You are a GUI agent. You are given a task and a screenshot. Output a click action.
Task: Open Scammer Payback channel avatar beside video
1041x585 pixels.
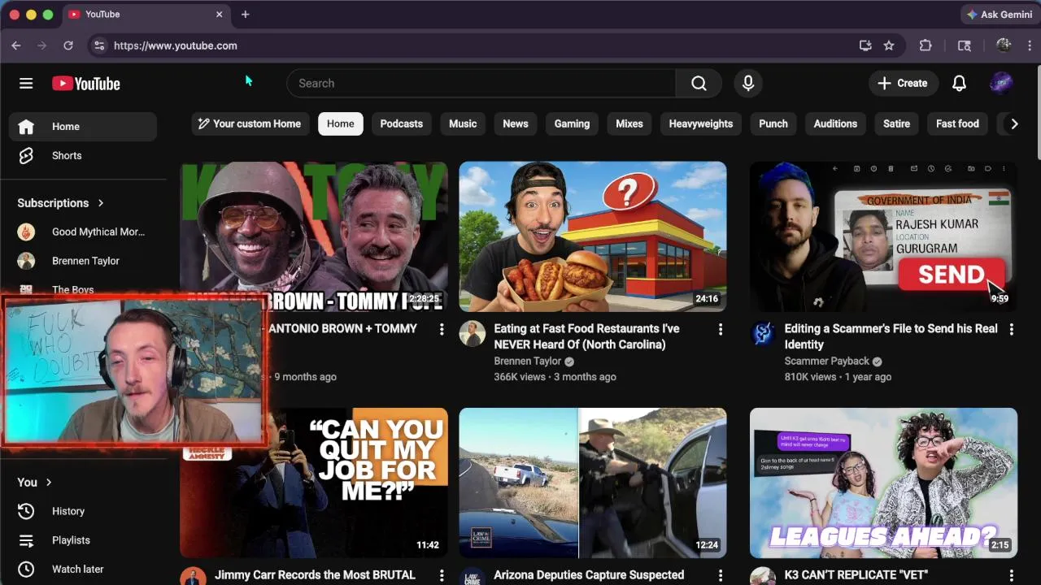click(763, 334)
